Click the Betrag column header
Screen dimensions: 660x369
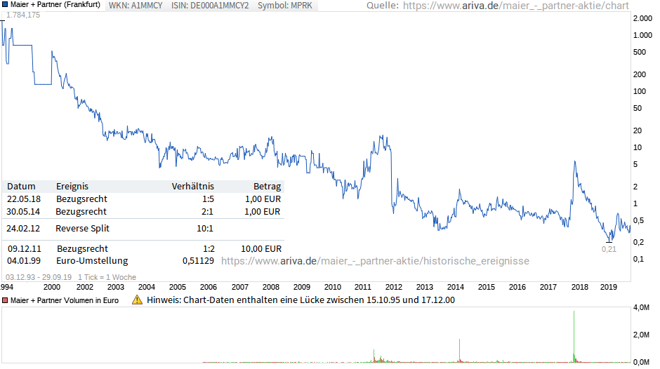267,186
